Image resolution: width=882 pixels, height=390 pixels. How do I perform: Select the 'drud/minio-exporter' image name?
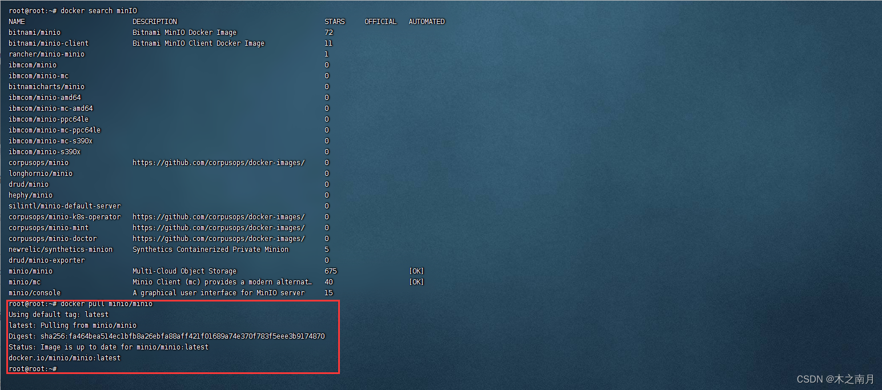[46, 260]
